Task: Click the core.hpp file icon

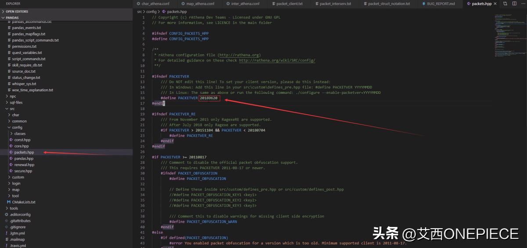Action: [11, 146]
